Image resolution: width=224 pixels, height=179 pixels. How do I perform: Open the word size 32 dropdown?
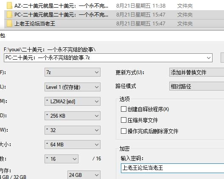click(x=73, y=130)
